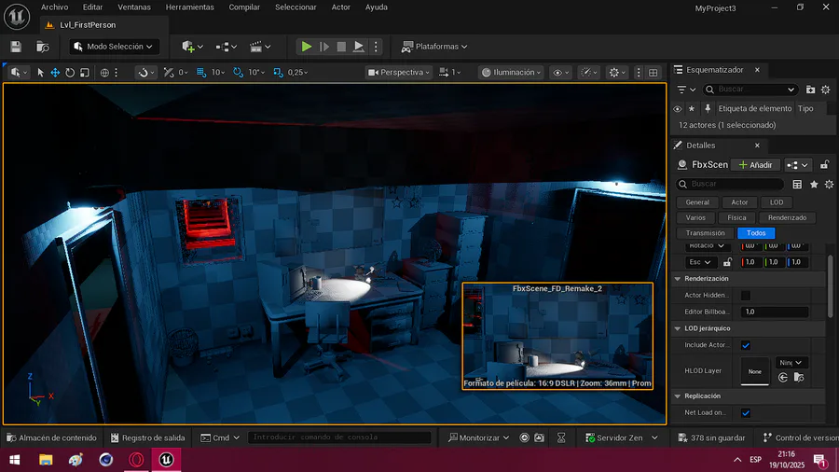Select the Translate (move) tool in the viewport
Viewport: 839px width, 472px height.
click(55, 72)
